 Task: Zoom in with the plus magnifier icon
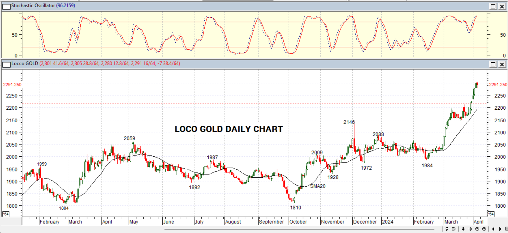[484, 229]
